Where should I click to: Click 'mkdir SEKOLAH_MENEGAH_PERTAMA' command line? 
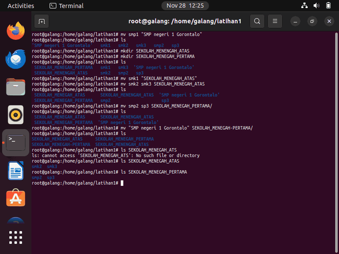tap(113, 56)
